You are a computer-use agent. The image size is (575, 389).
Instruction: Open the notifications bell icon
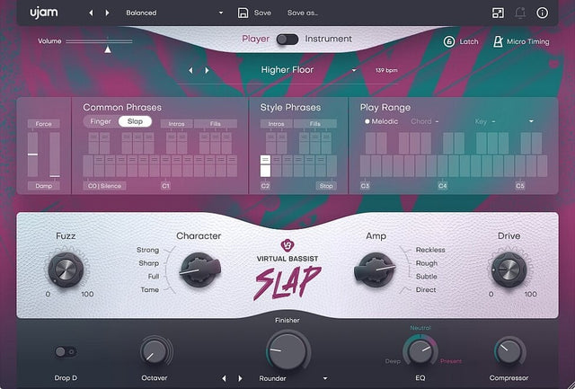click(520, 13)
